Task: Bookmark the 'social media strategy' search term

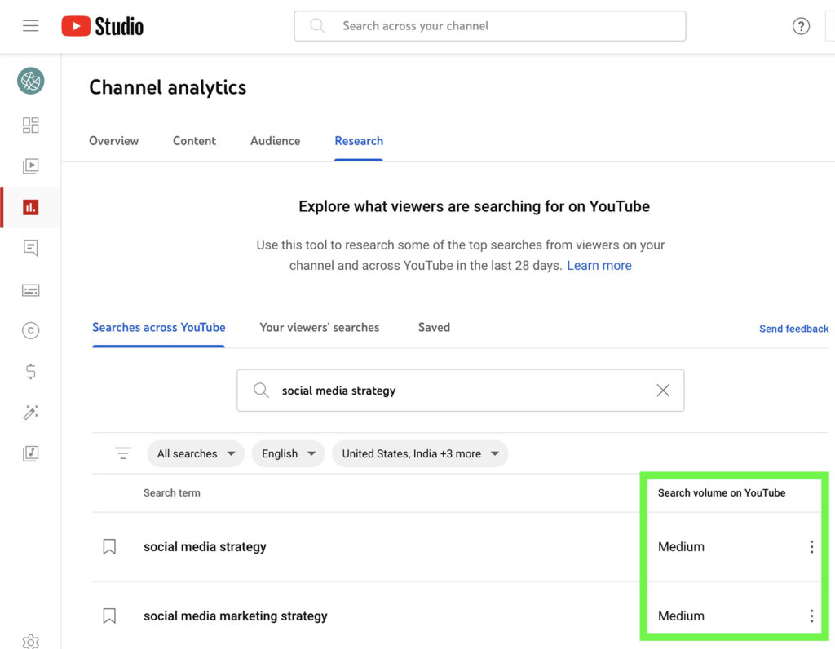Action: [x=109, y=546]
